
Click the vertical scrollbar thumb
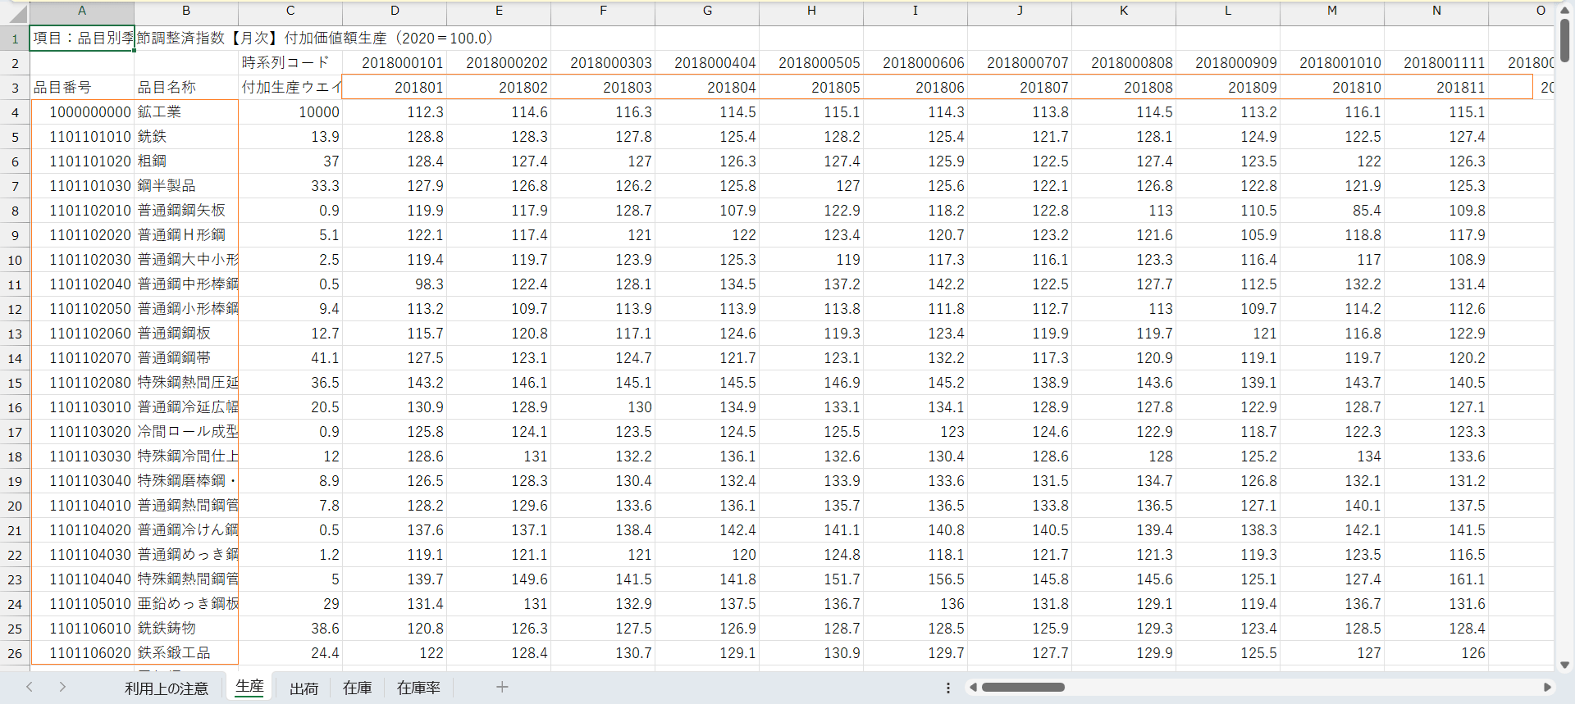(x=1564, y=39)
